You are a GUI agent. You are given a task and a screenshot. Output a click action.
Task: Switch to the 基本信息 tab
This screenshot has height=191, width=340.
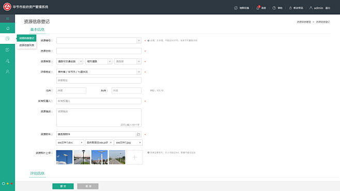37,29
